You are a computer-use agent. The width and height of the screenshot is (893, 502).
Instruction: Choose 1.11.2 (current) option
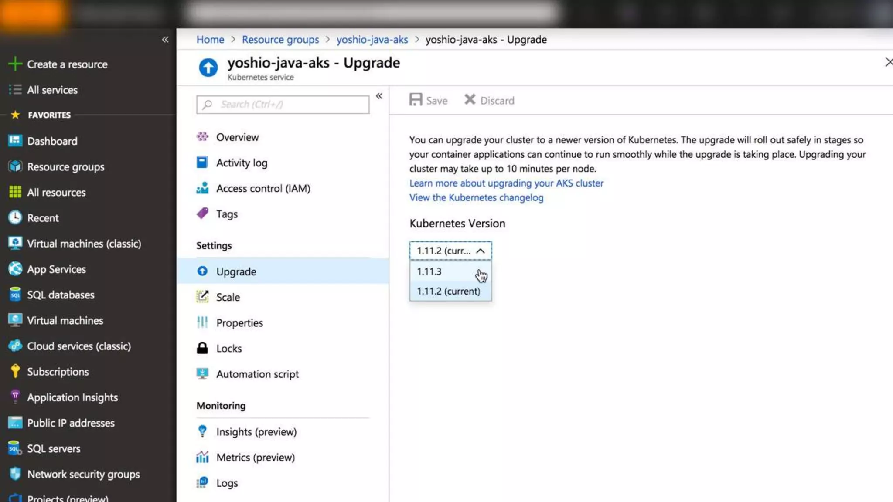coord(448,291)
